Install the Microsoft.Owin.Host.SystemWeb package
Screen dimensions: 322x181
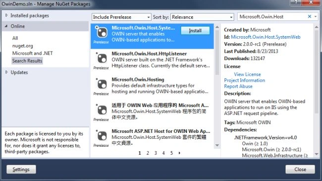tap(195, 31)
